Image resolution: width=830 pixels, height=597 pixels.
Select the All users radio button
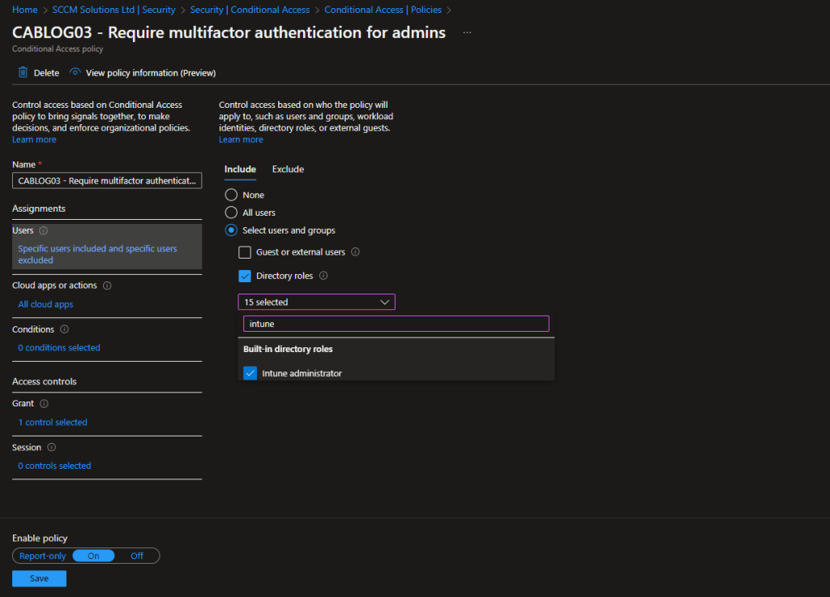point(231,213)
